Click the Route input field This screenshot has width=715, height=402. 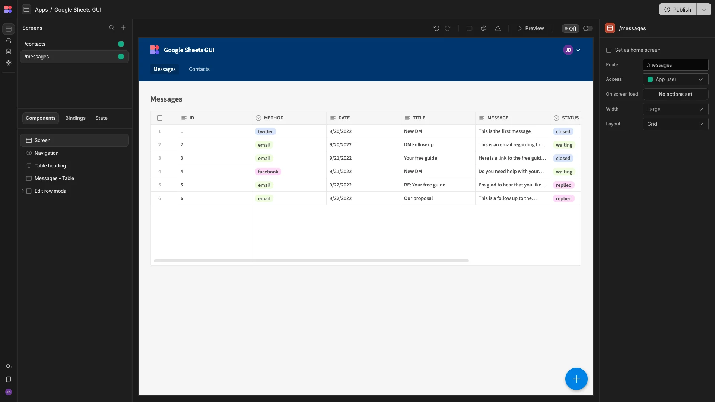click(676, 65)
